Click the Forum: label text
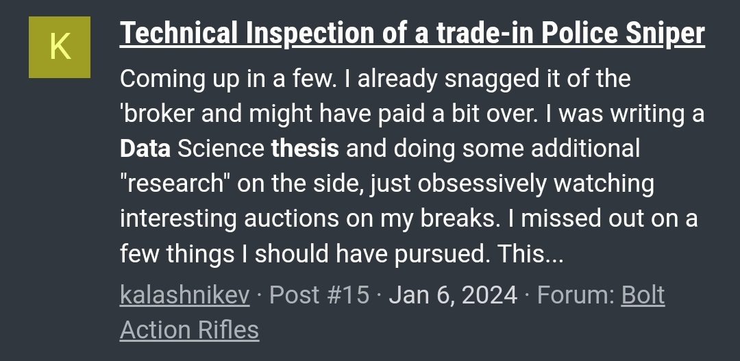The width and height of the screenshot is (740, 361). (x=576, y=295)
